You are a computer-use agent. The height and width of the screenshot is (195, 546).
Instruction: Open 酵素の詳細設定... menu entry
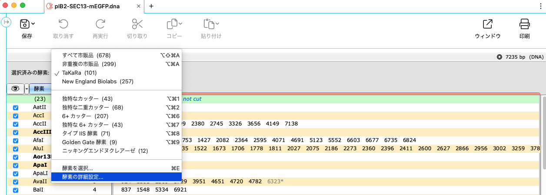(117, 177)
